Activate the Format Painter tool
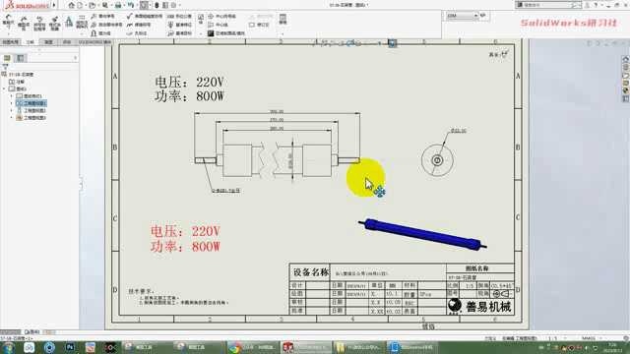The image size is (630, 354). (x=54, y=24)
